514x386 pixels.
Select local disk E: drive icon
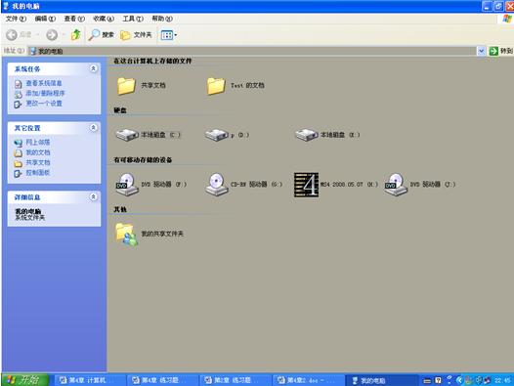pos(307,135)
